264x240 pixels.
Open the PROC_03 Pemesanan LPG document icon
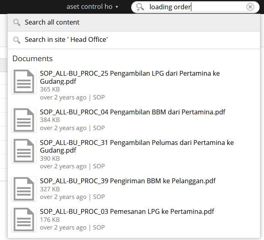coord(24,219)
